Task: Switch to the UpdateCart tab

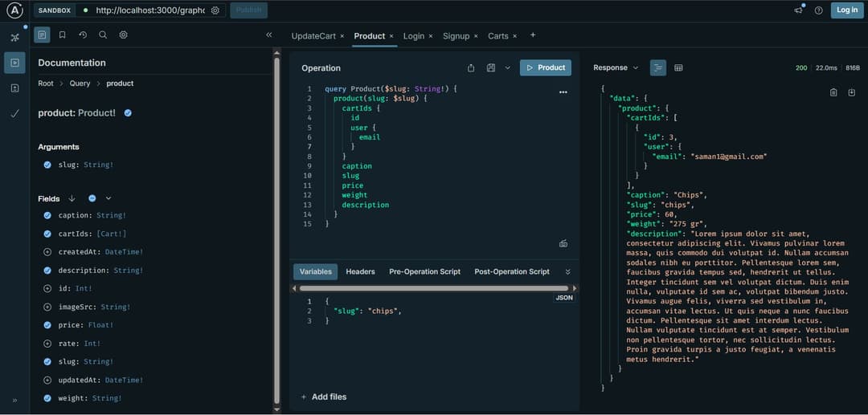Action: click(314, 36)
